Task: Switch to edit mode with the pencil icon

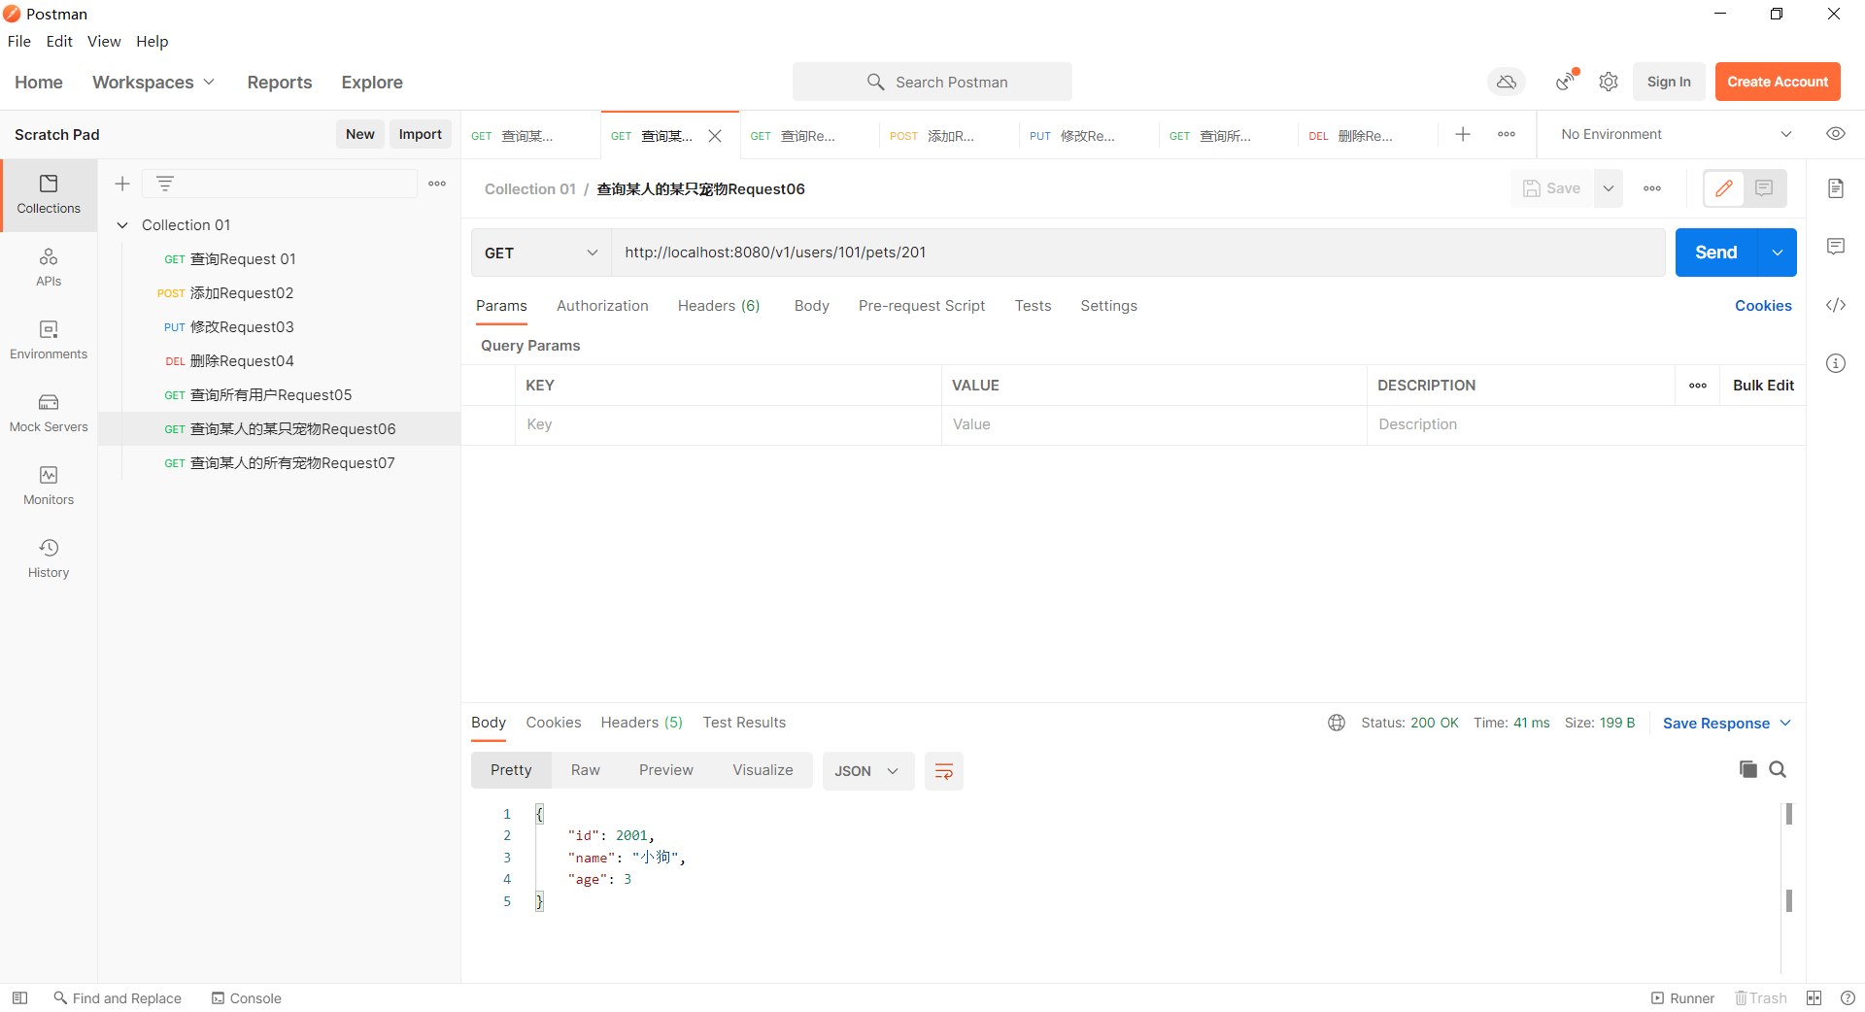Action: (1724, 188)
